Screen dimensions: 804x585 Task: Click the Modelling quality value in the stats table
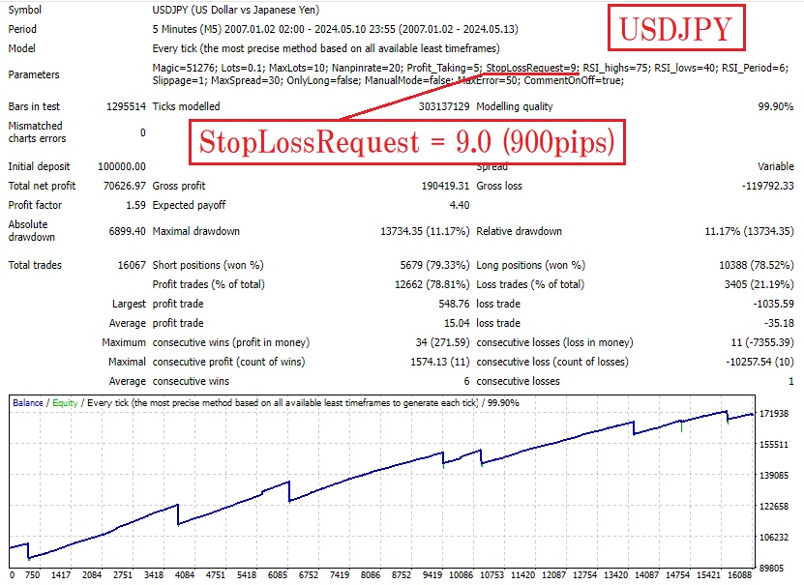point(776,106)
